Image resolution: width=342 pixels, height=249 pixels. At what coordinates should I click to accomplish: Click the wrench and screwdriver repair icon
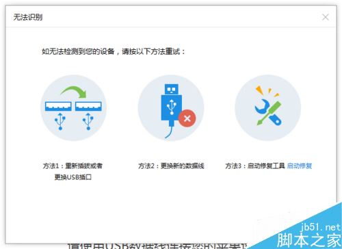tap(268, 107)
